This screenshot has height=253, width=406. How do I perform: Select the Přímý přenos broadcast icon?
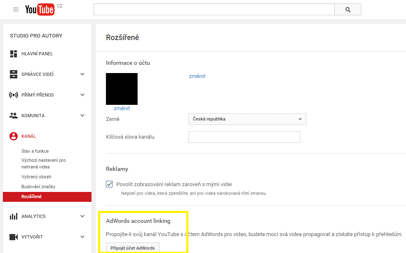[14, 95]
